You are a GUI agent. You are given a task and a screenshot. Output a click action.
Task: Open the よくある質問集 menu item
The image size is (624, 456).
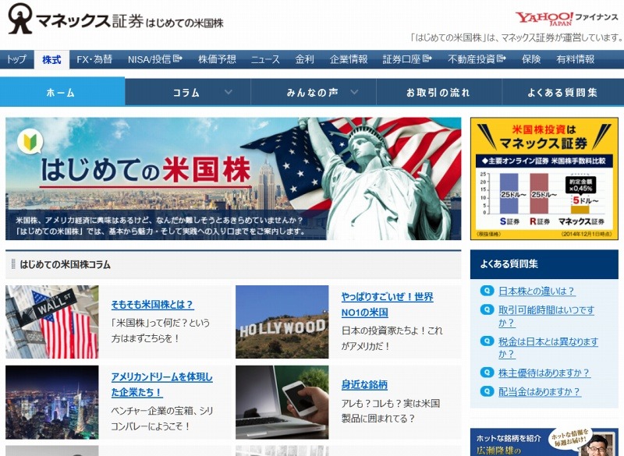click(563, 92)
